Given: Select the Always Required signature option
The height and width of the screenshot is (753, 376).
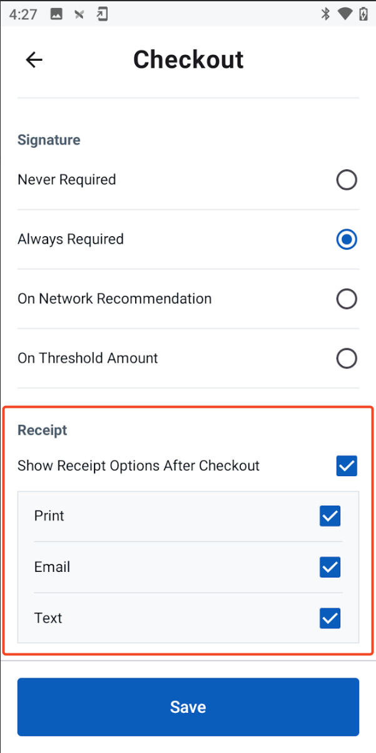Looking at the screenshot, I should [x=347, y=239].
